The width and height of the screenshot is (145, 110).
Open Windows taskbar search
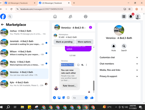pyautogui.click(x=8, y=107)
